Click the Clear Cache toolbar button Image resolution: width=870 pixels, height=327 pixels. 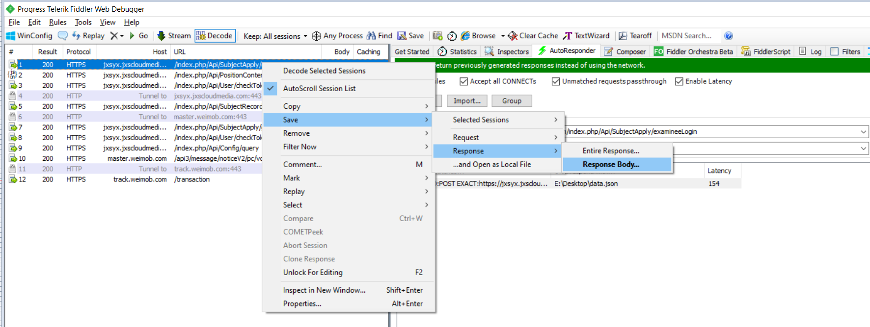(x=533, y=36)
